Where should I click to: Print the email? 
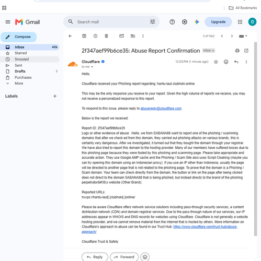point(237,51)
